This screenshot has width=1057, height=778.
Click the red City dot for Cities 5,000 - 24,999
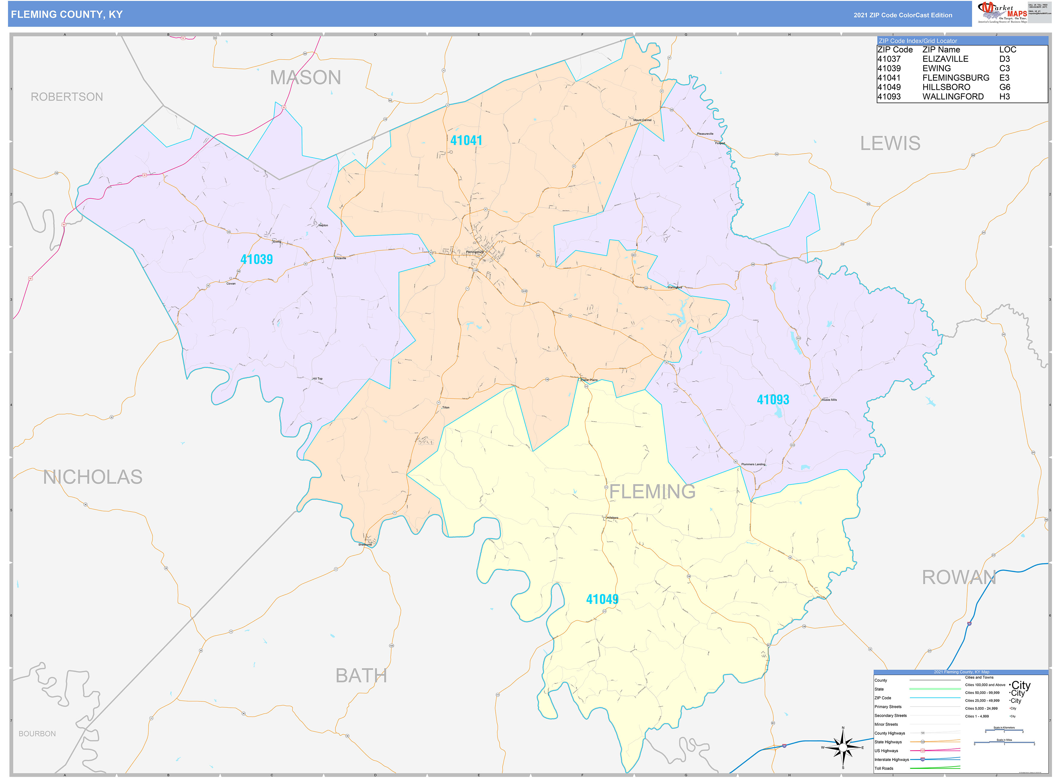1010,708
